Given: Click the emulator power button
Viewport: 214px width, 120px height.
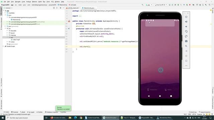Looking at the screenshot, I should (186, 17).
